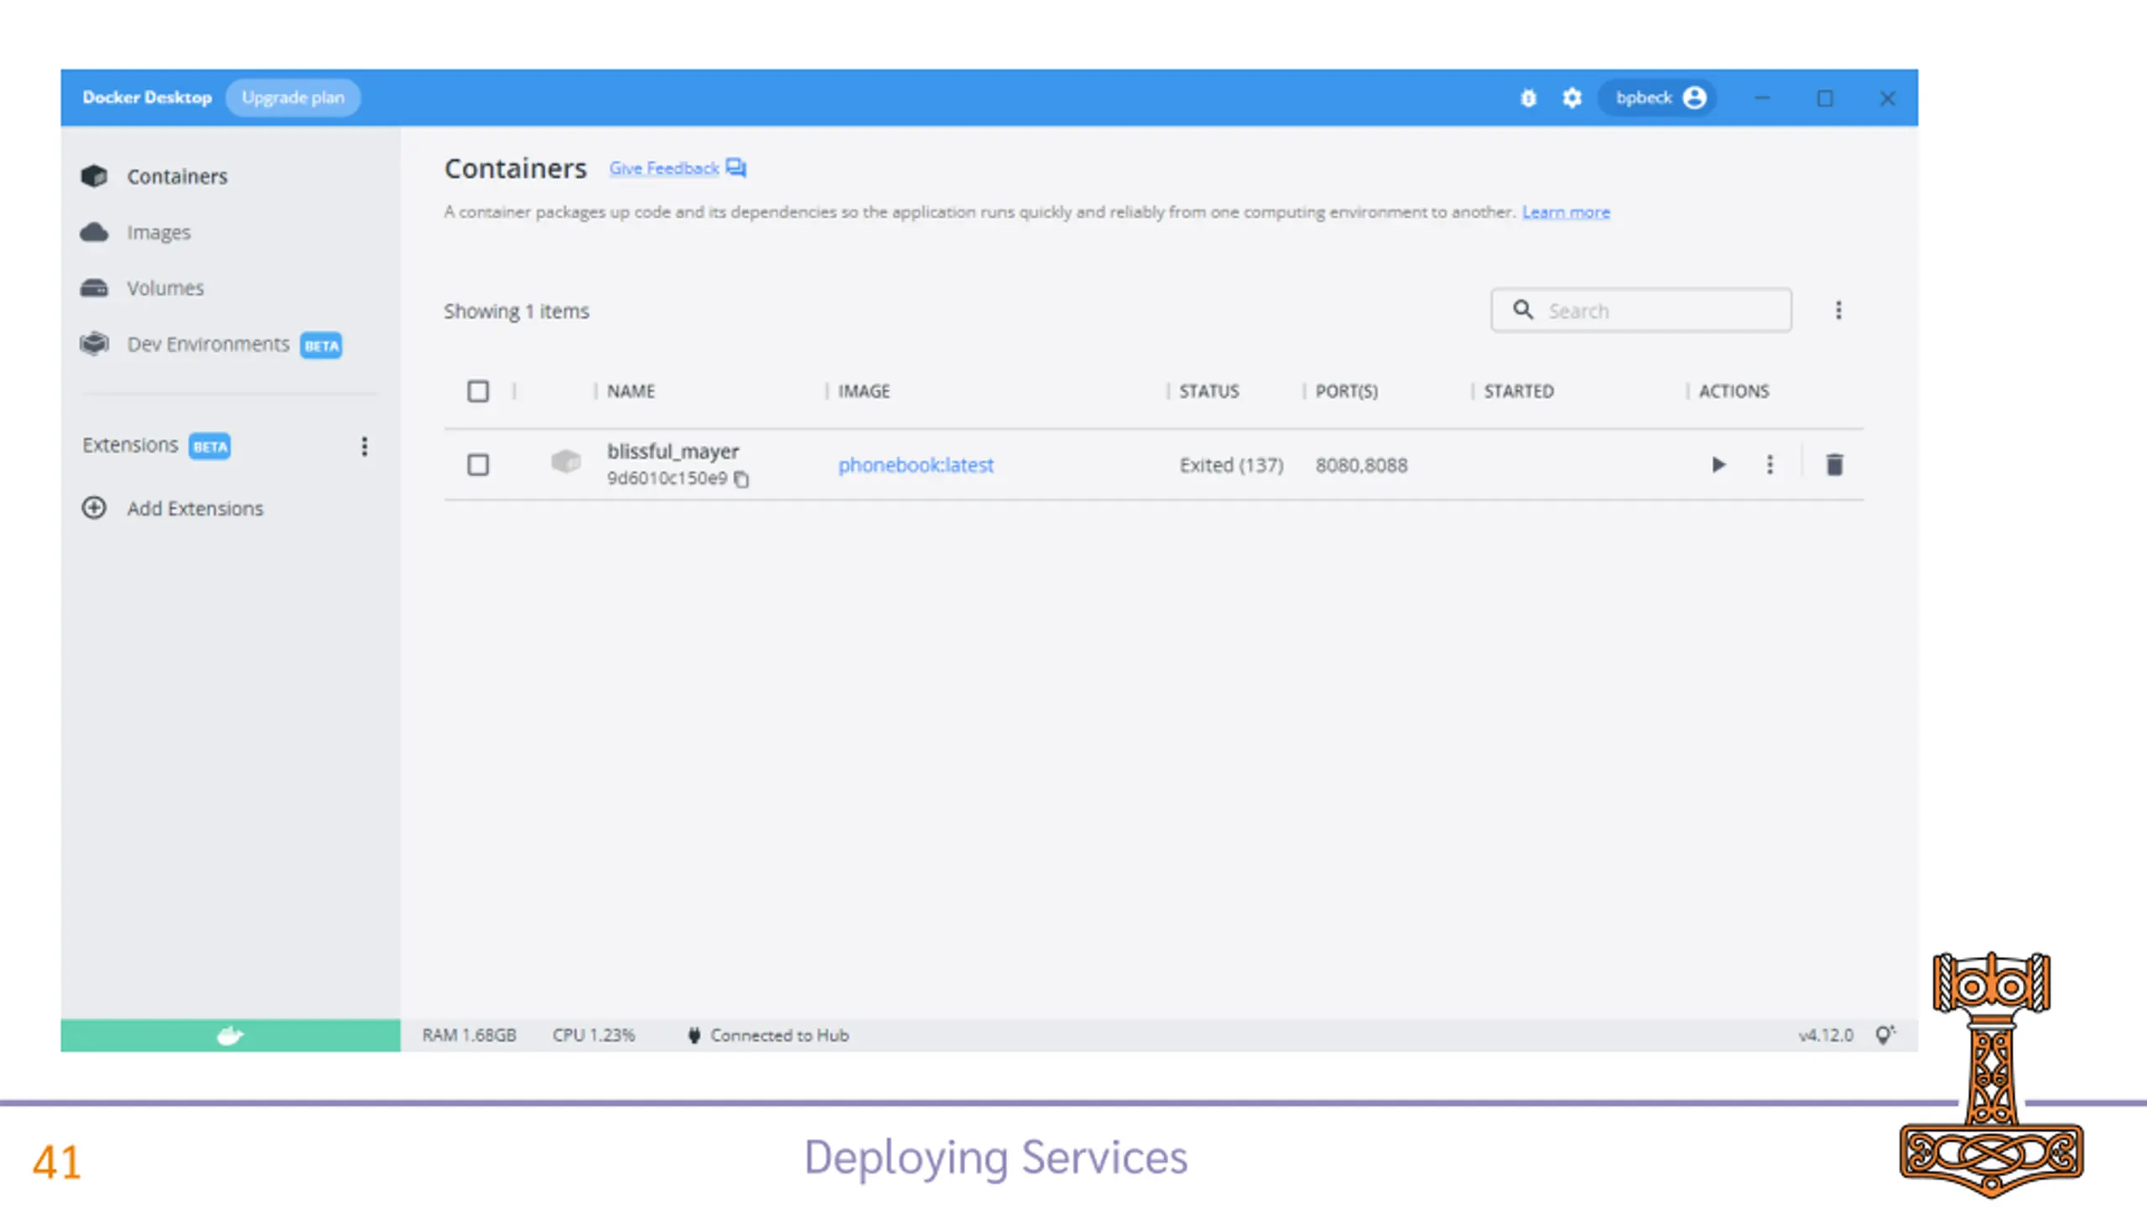Click the 8080,8088 ports value
The height and width of the screenshot is (1207, 2147).
click(x=1361, y=465)
